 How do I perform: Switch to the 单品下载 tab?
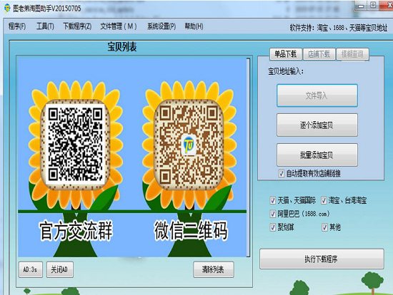286,54
